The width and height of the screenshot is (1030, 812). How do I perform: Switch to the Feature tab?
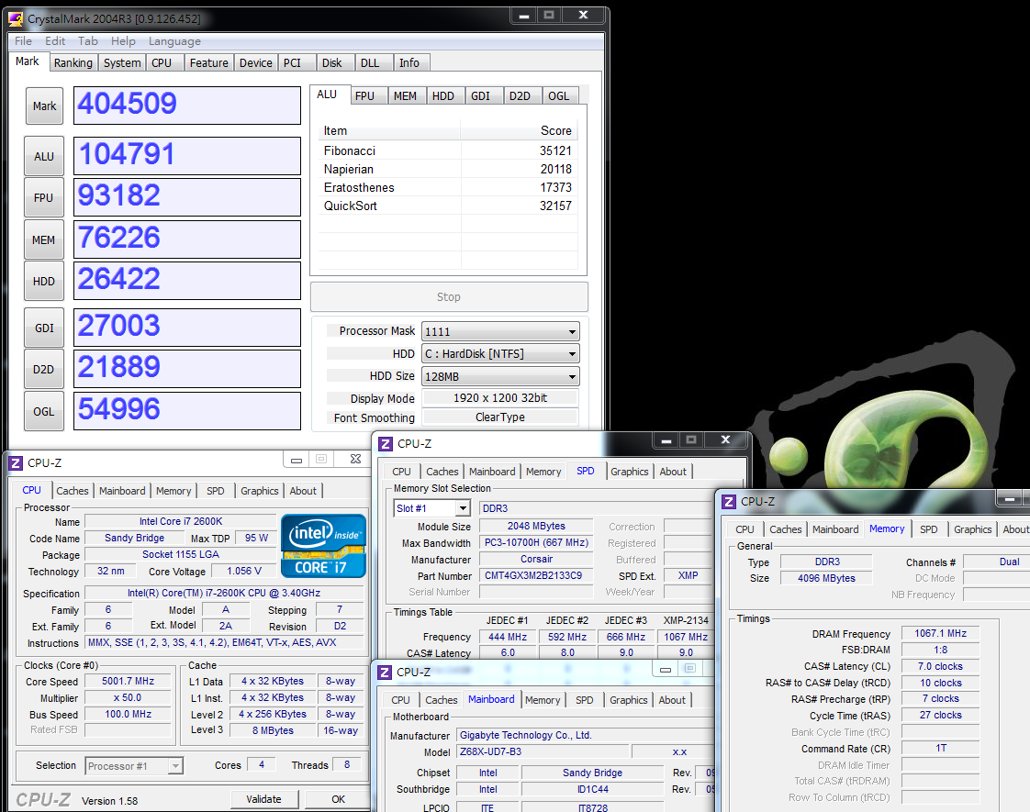point(209,63)
